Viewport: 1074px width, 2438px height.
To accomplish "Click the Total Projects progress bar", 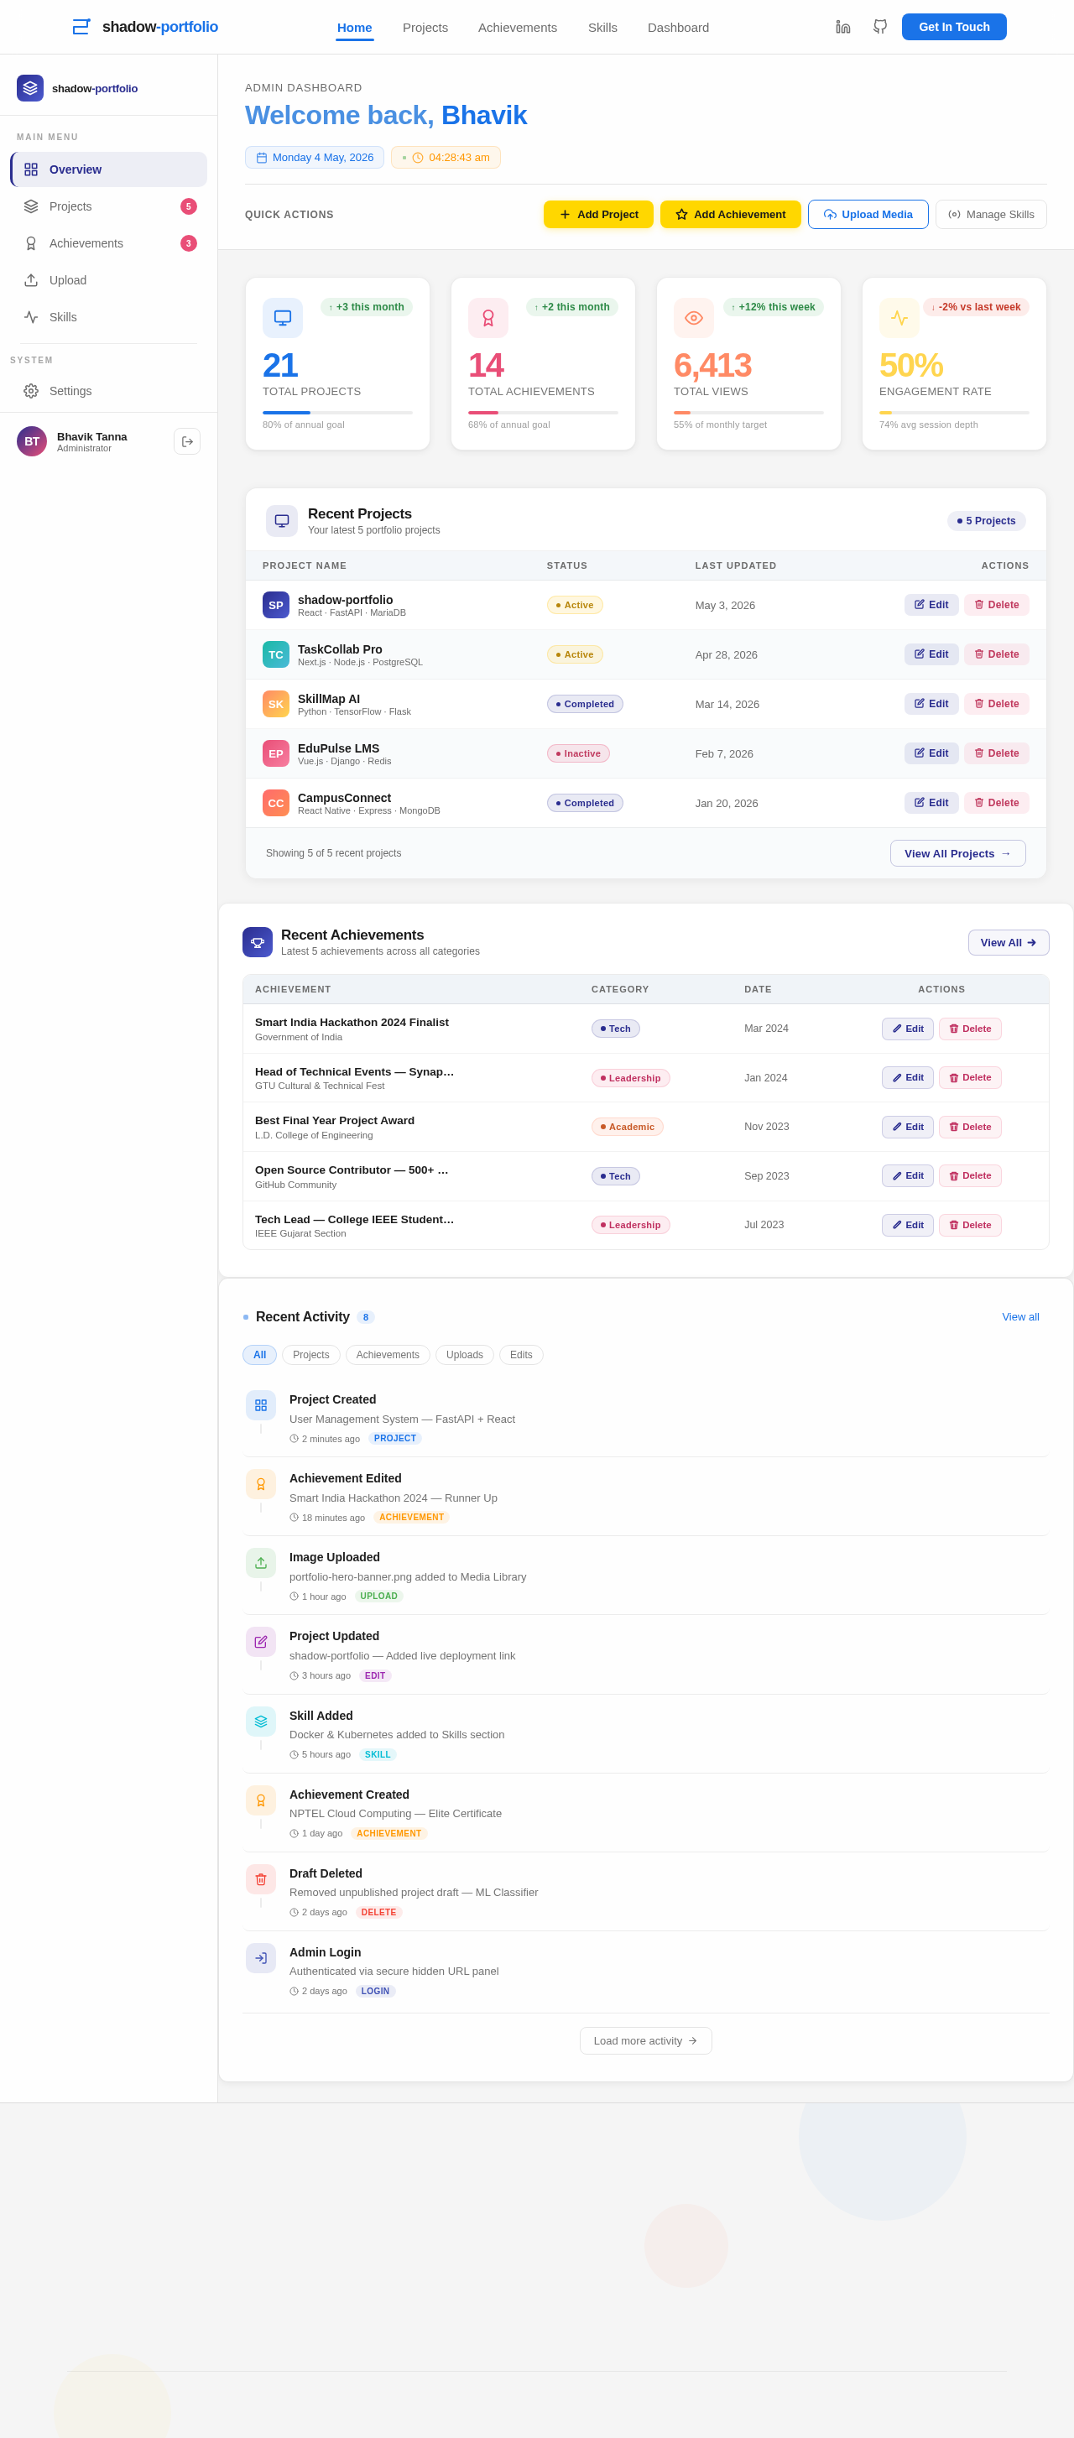I will 338,413.
